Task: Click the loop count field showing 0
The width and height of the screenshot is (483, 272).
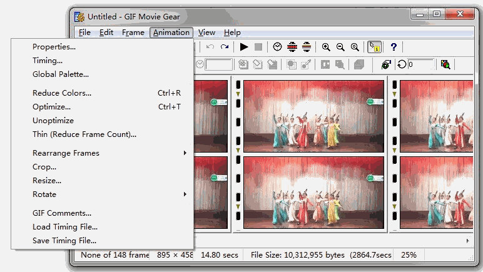Action: (x=421, y=64)
